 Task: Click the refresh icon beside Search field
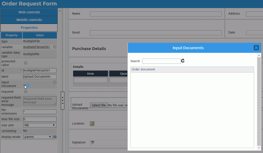183,61
